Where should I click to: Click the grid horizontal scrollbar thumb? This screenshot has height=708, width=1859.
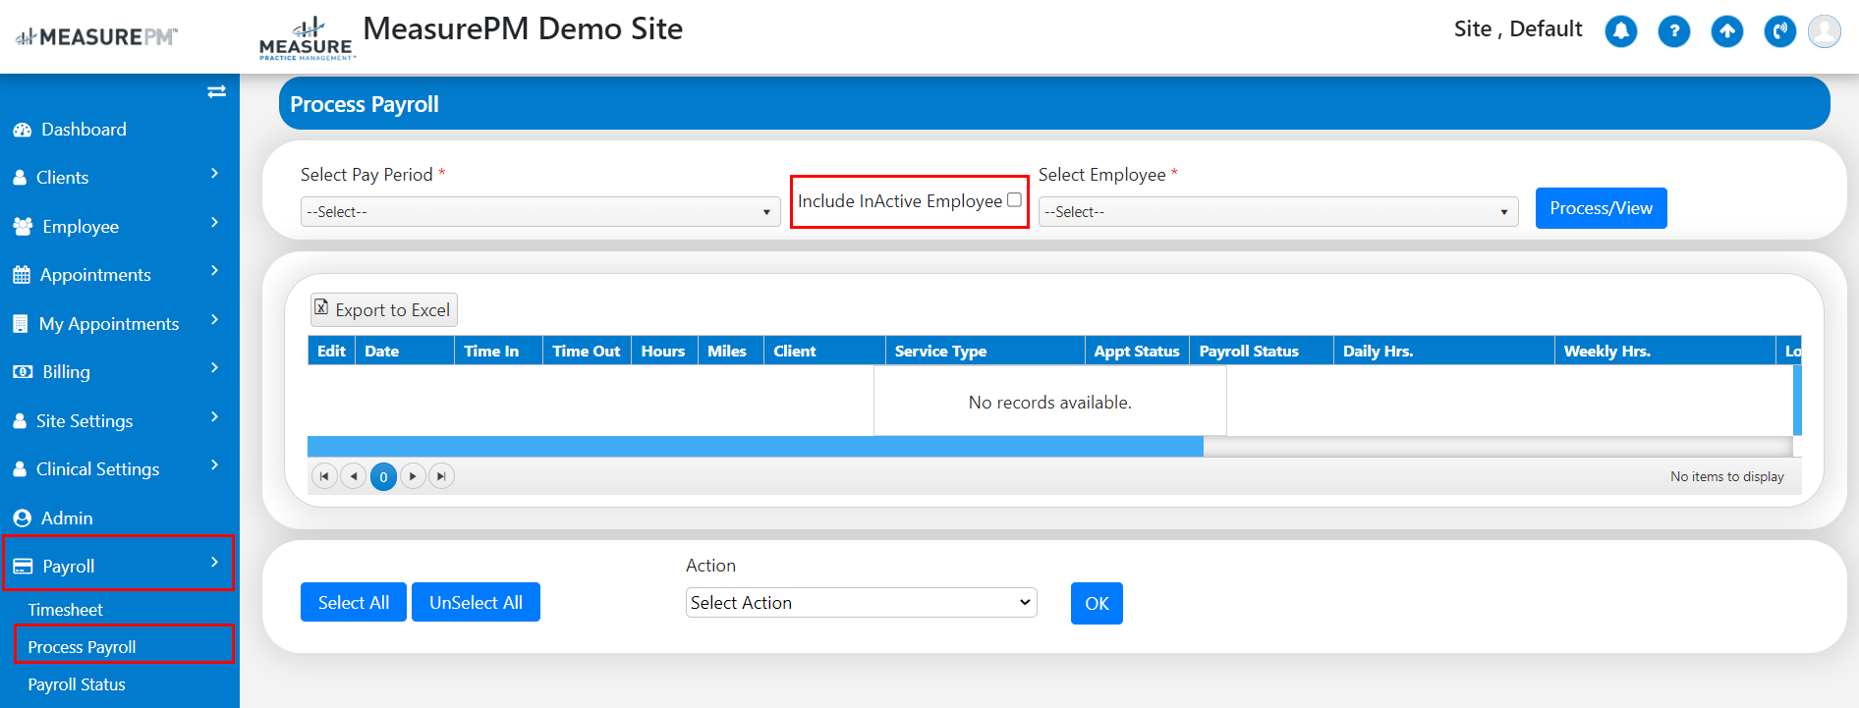[756, 447]
